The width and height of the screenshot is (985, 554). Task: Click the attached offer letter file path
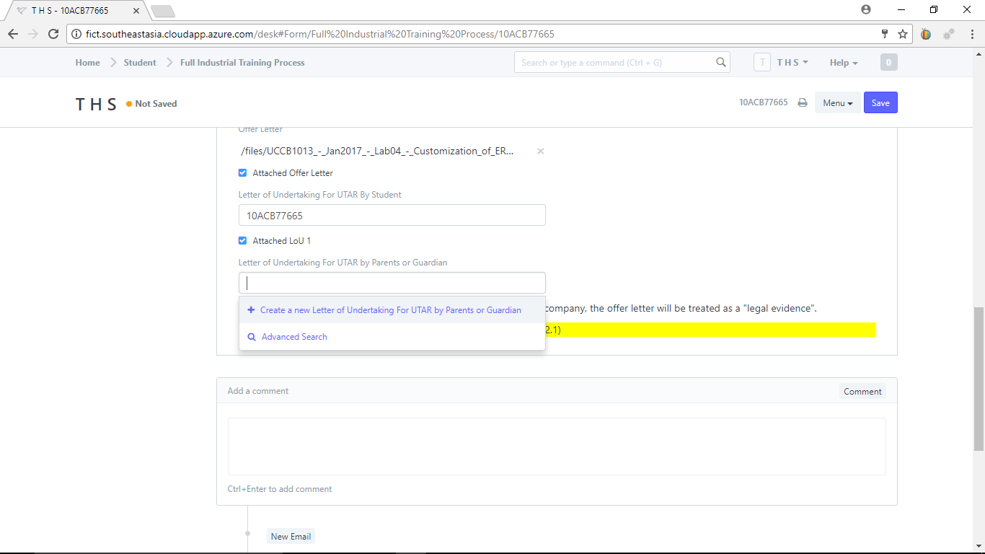377,151
